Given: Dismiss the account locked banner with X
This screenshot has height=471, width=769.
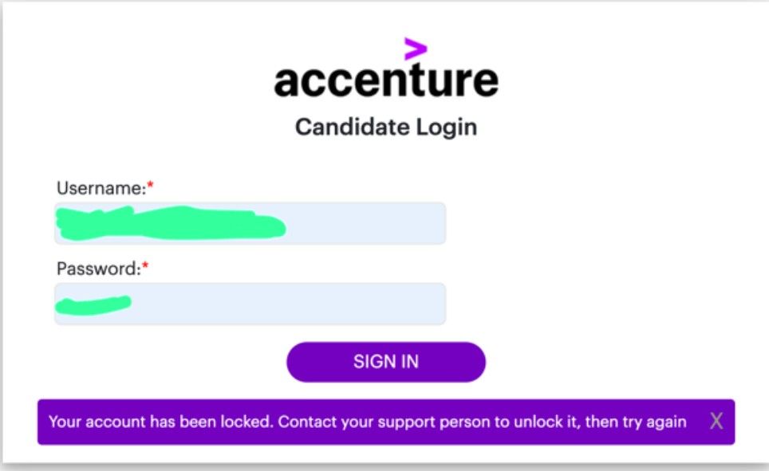Looking at the screenshot, I should click(716, 422).
